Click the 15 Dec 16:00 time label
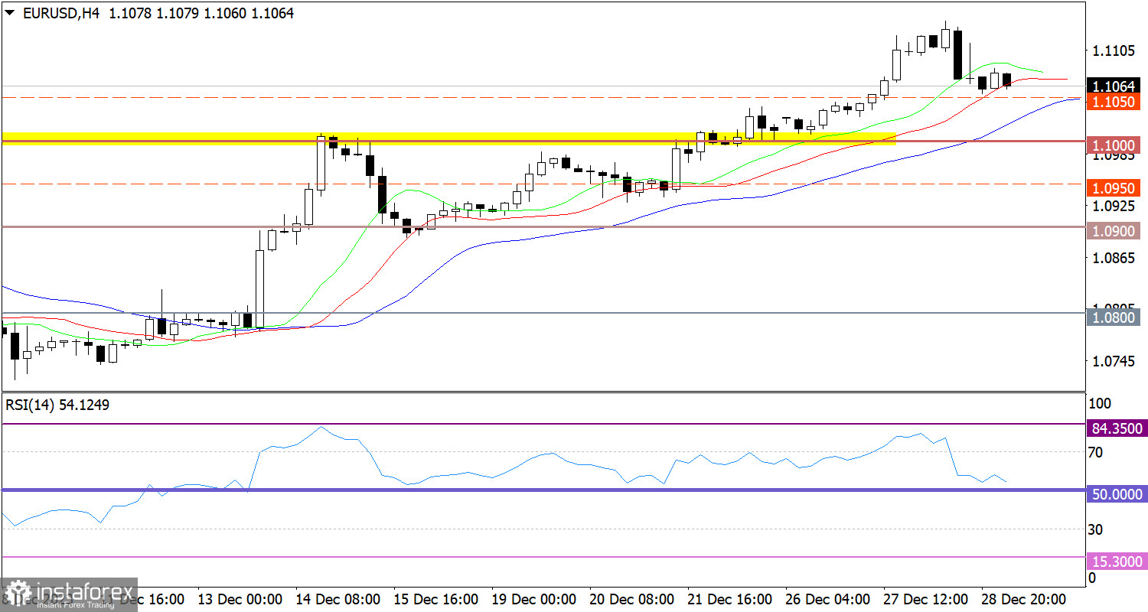The image size is (1148, 612). tap(436, 598)
